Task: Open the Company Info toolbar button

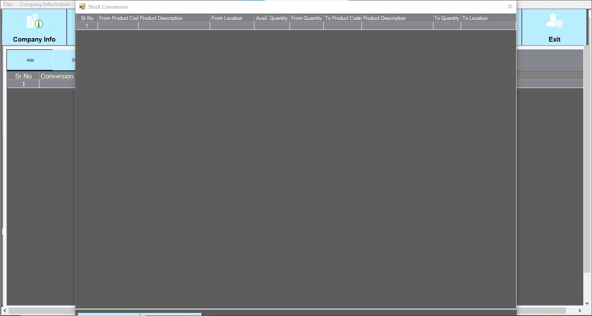Action: tap(34, 27)
